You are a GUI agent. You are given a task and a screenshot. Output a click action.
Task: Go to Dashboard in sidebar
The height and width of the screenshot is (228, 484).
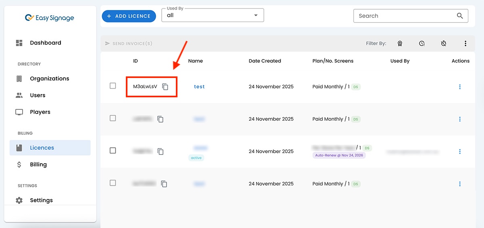coord(45,43)
